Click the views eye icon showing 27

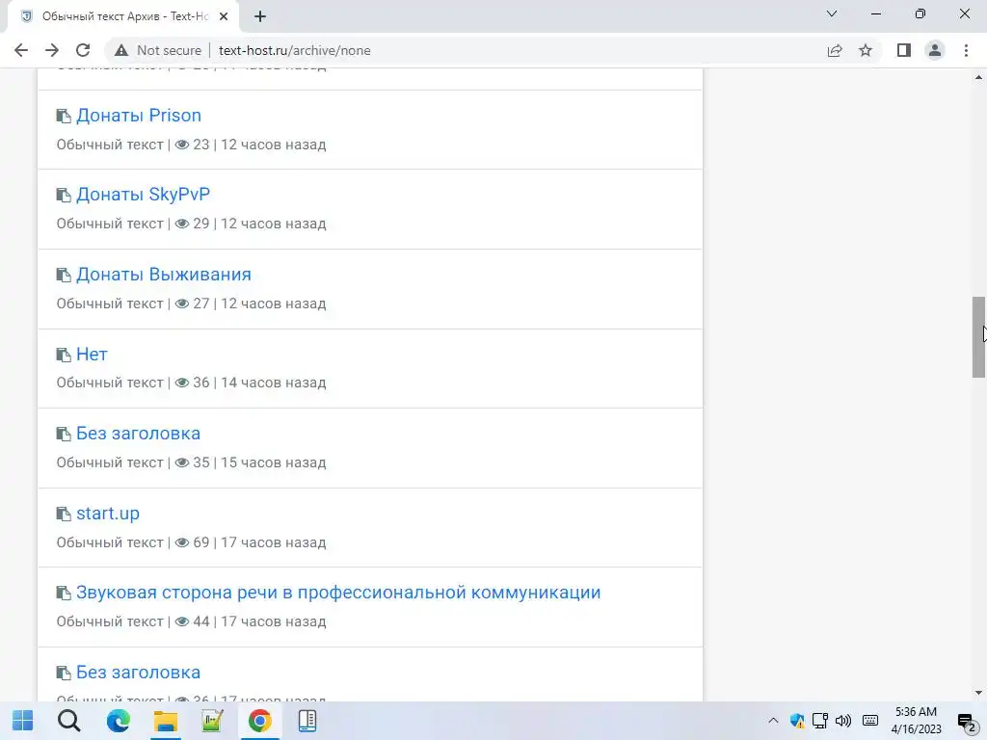[x=182, y=304]
